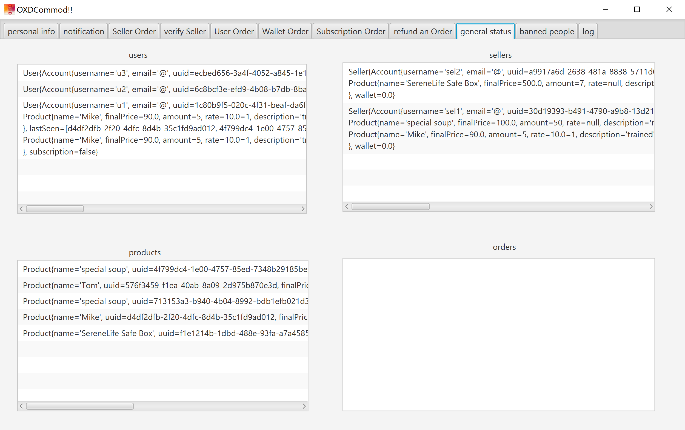Open the refund an Order tab
This screenshot has width=685, height=430.
pos(423,31)
